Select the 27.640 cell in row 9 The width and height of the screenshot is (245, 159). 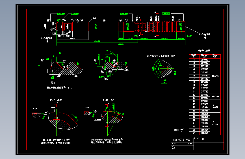tap(205, 85)
